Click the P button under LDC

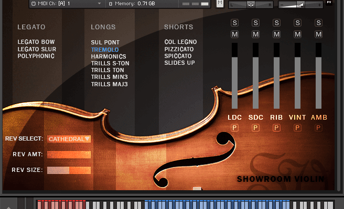click(x=234, y=127)
